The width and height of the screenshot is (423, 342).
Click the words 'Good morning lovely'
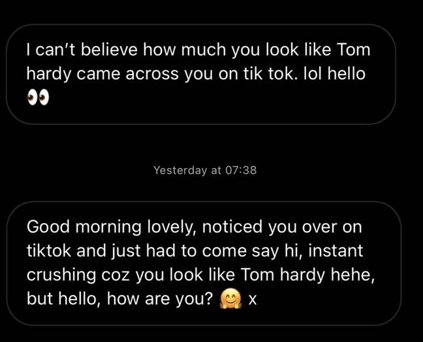coord(112,227)
